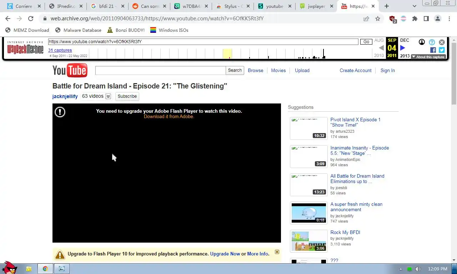This screenshot has width=457, height=274.
Task: Share the capture on Twitter
Action: pos(442,50)
